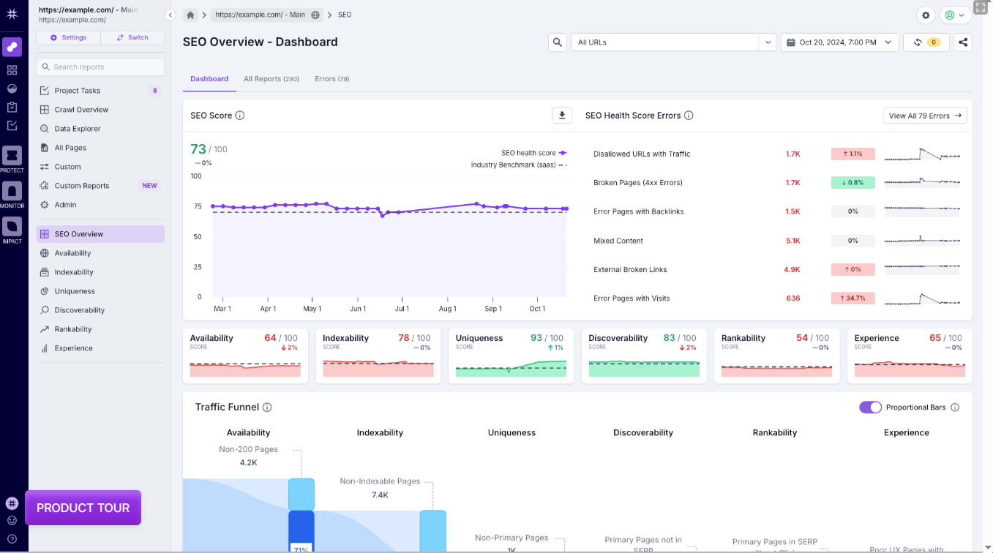993x553 pixels.
Task: Open Custom Reports in the sidebar
Action: click(100, 186)
